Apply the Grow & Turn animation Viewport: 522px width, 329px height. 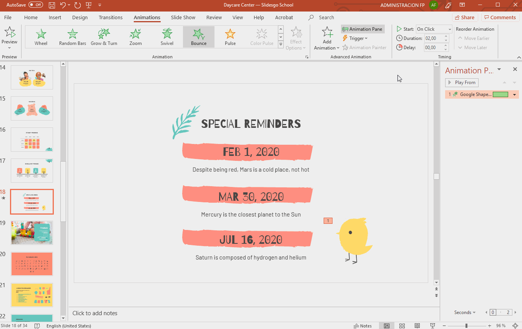(104, 37)
